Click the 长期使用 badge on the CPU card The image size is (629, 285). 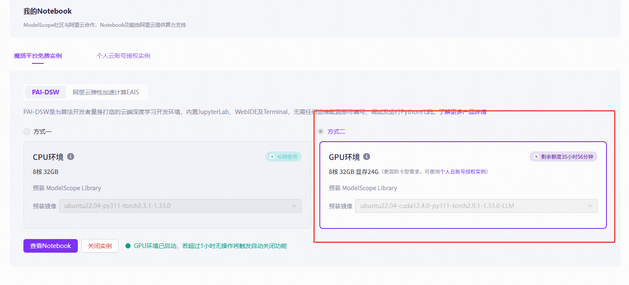284,157
